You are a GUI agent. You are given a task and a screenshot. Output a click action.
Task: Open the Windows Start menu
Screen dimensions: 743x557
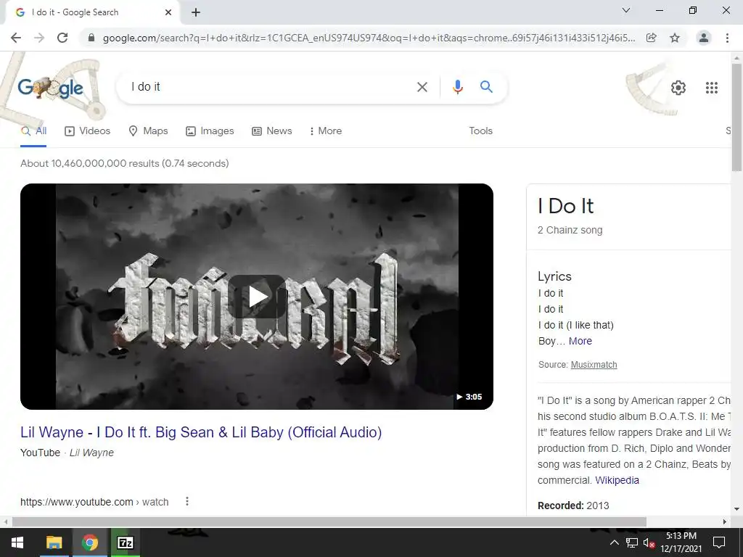click(x=17, y=542)
